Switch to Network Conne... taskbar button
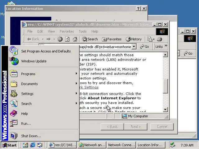The image size is (199, 149). [x=121, y=145]
